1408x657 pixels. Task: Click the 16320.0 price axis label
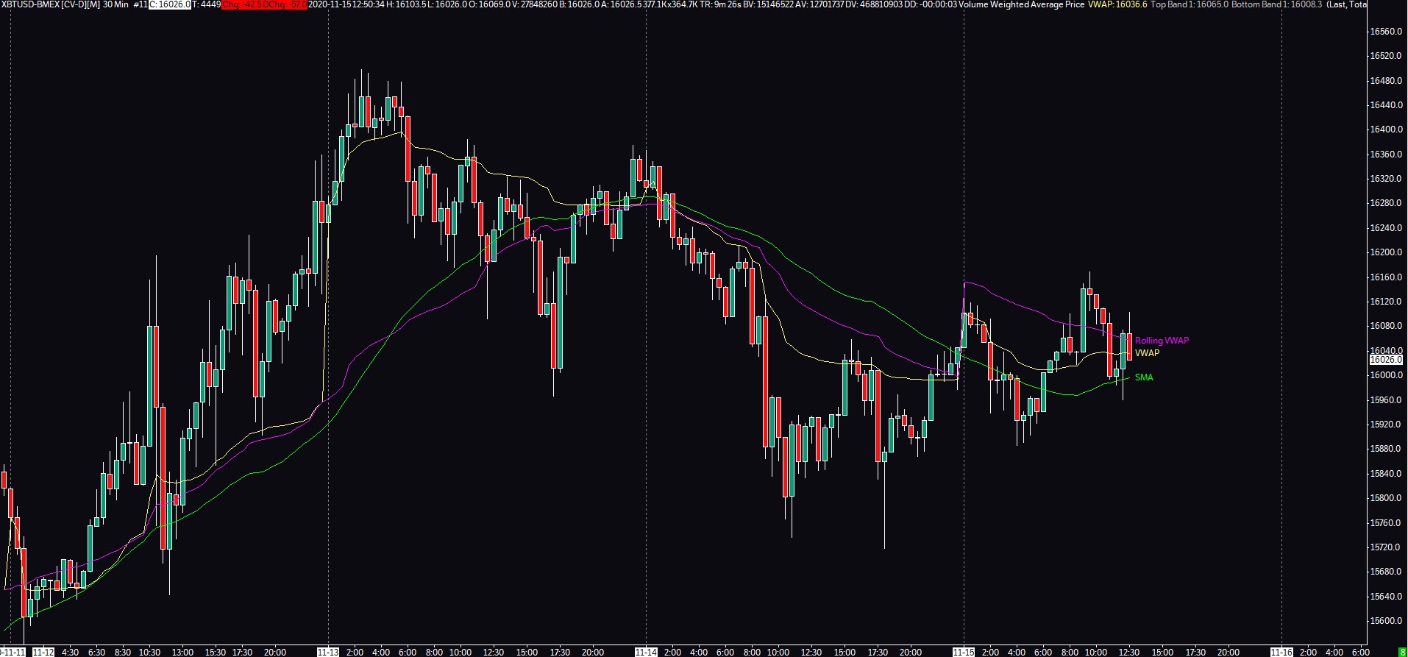(1386, 179)
